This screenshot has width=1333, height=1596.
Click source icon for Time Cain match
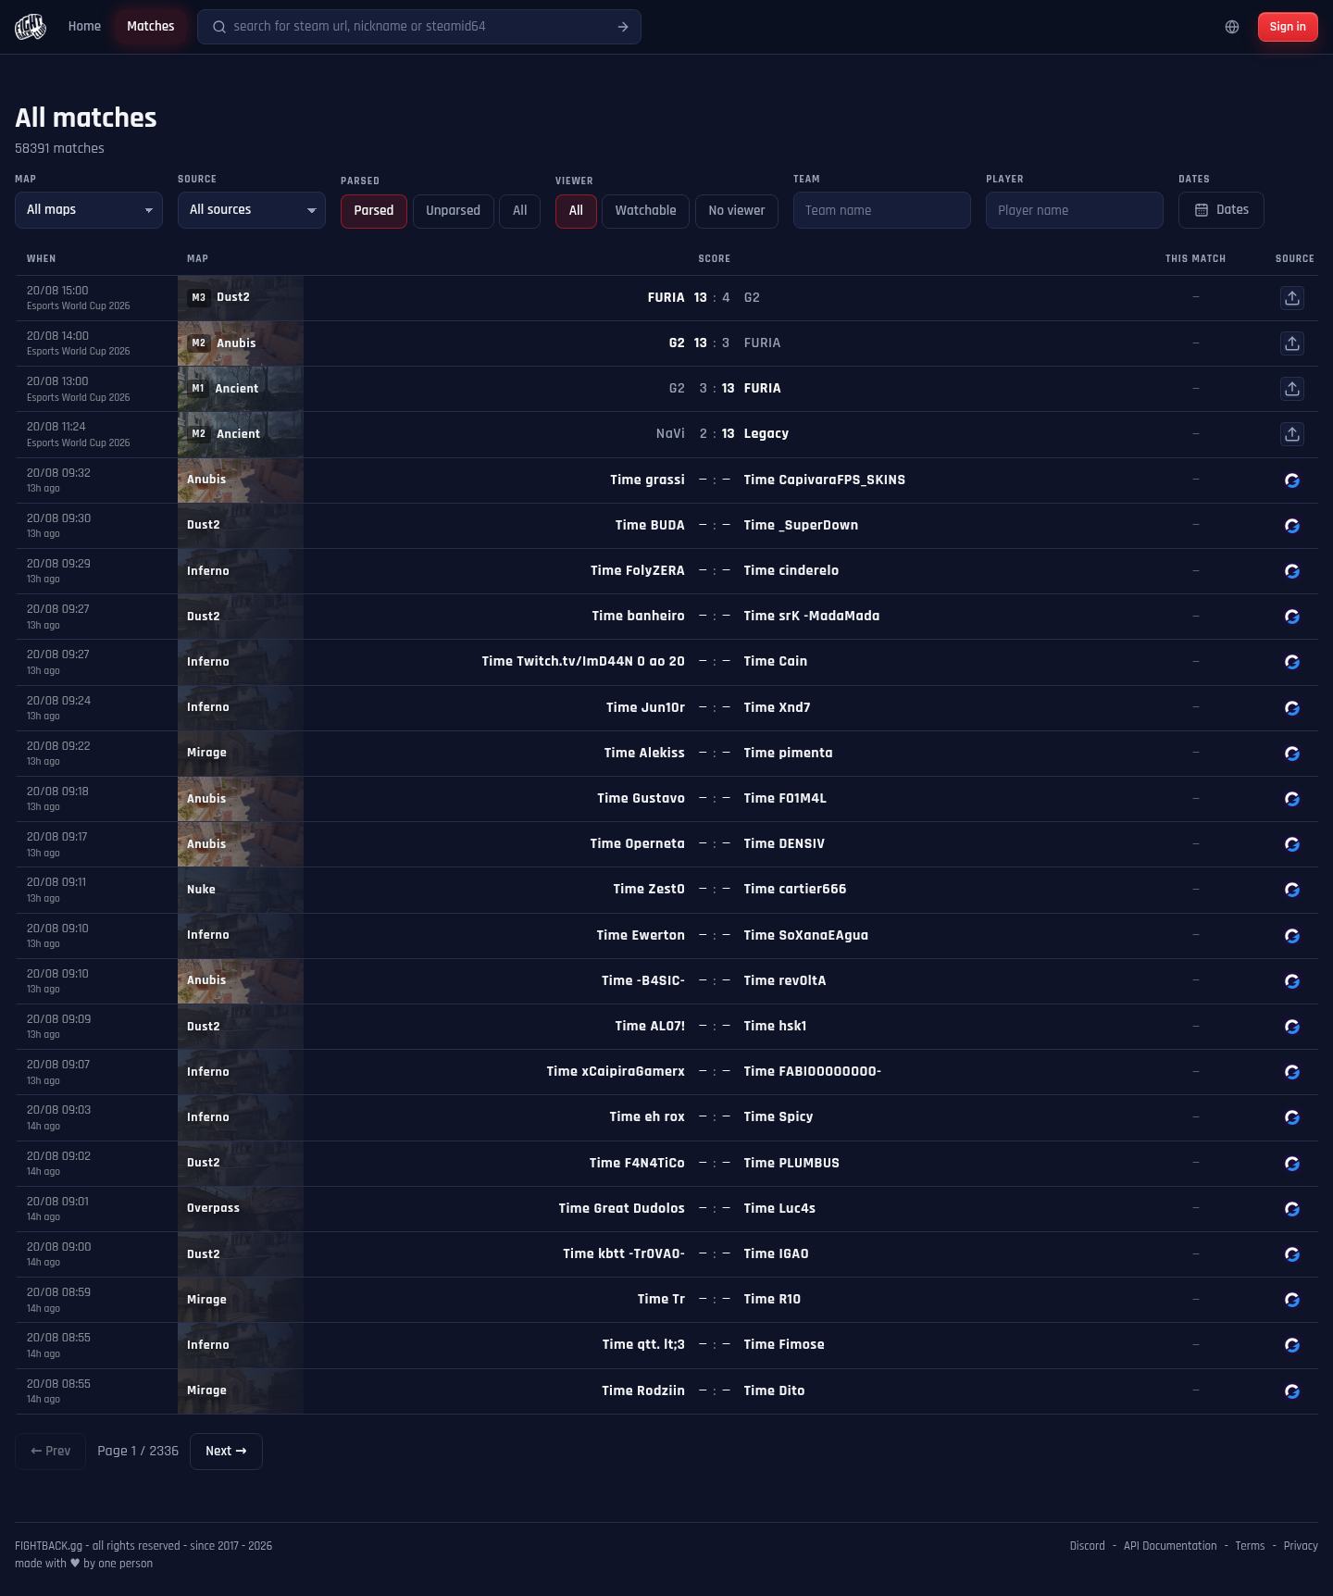tap(1292, 662)
